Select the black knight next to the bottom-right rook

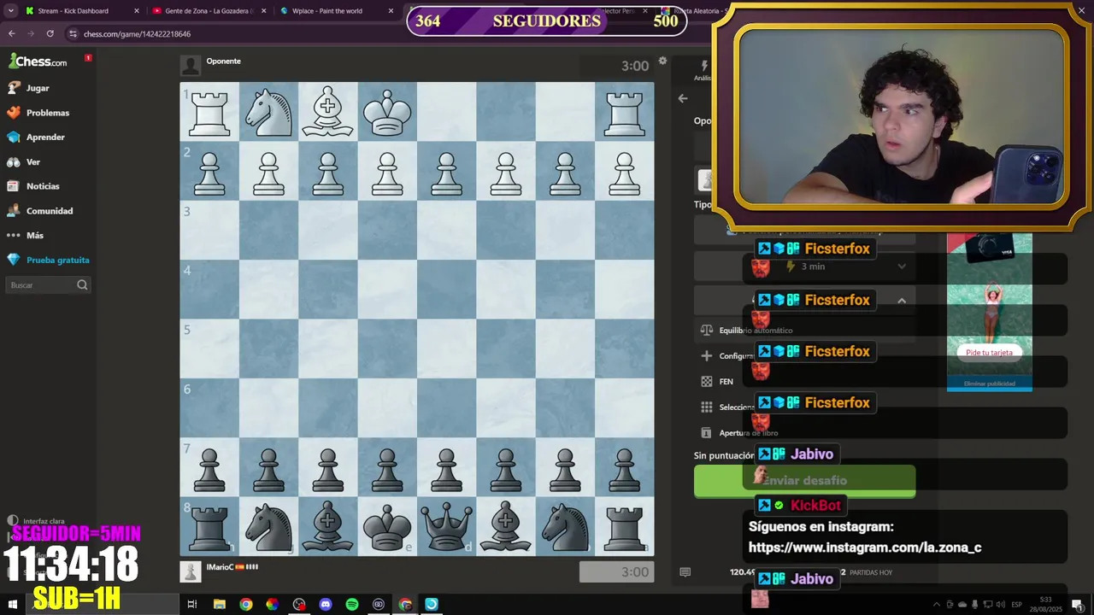(565, 526)
